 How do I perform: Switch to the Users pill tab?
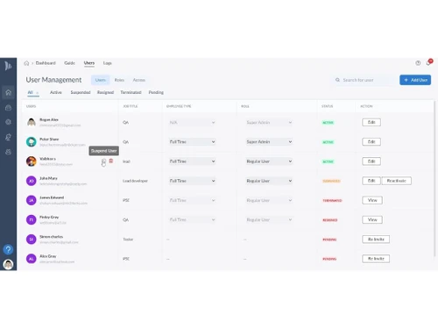pyautogui.click(x=101, y=80)
